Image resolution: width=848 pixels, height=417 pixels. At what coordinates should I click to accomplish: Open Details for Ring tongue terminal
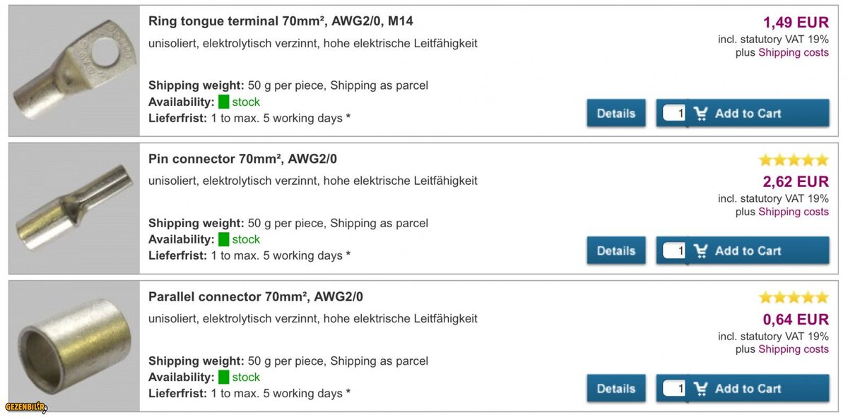coord(616,113)
